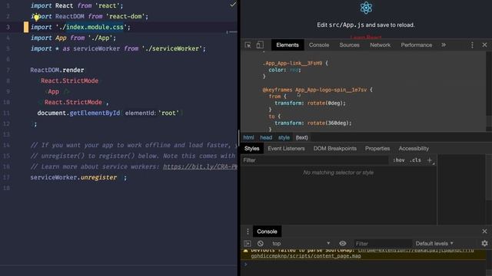Close the console drawer
492x276 pixels.
(484, 232)
